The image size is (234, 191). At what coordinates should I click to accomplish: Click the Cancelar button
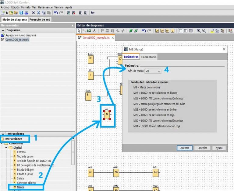pos(202,148)
